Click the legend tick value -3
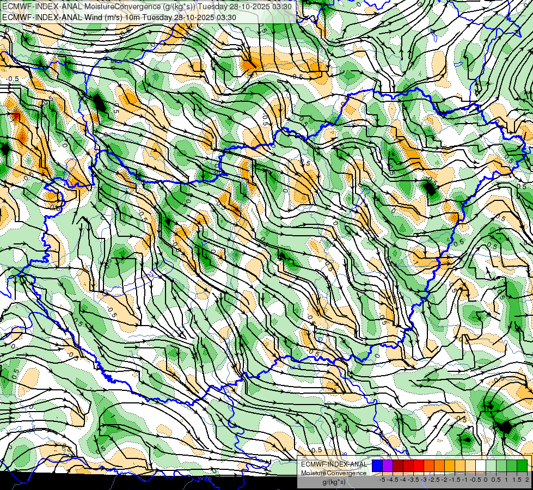This screenshot has width=533, height=490. [x=424, y=480]
